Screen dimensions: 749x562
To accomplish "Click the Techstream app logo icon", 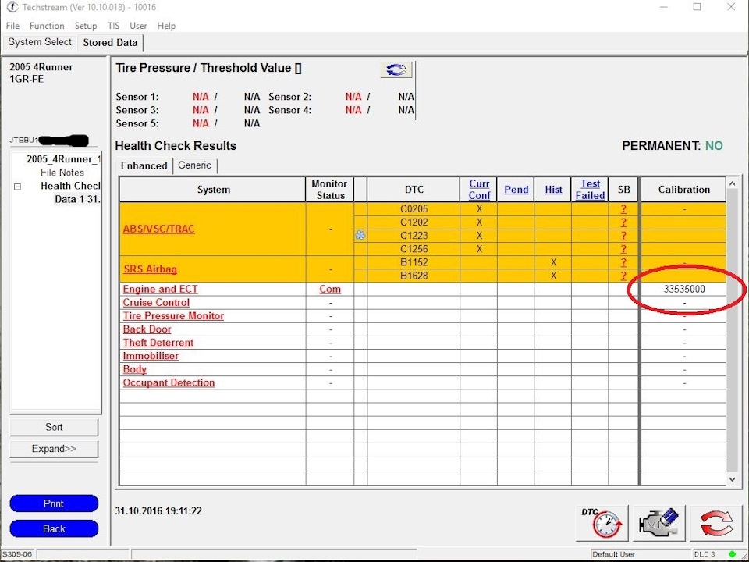I will (x=12, y=7).
